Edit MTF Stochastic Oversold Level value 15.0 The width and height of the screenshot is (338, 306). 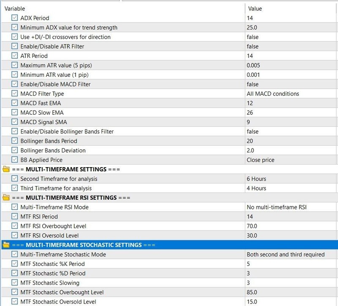click(x=291, y=301)
